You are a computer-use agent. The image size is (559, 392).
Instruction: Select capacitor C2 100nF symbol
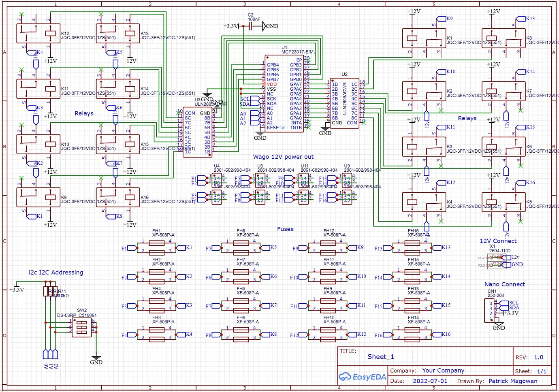[250, 25]
